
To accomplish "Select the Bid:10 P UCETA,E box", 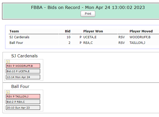I will point(23,71).
